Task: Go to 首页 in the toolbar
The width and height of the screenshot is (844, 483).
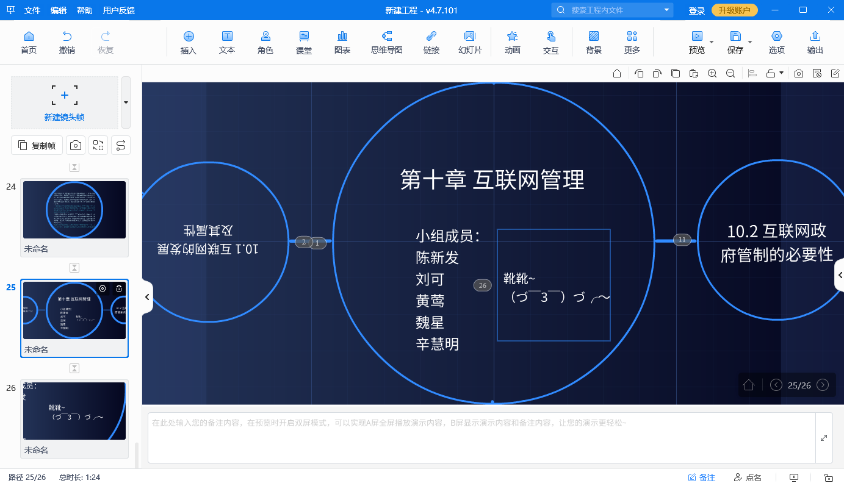Action: 29,42
